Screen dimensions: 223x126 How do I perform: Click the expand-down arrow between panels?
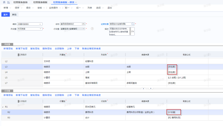[151, 89]
